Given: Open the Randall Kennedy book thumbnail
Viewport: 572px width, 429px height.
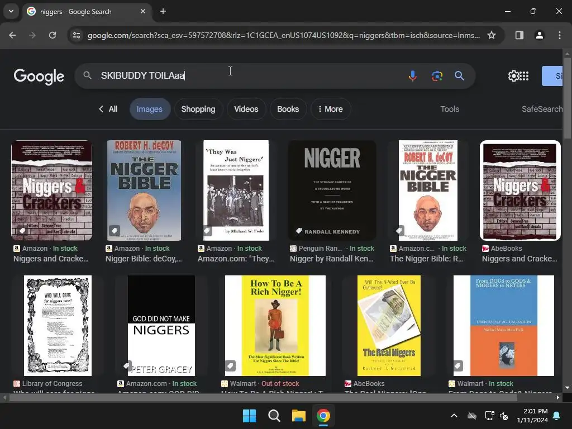Looking at the screenshot, I should click(332, 190).
